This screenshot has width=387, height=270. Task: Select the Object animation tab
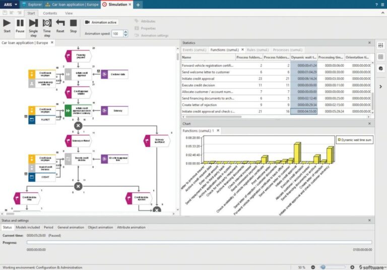pyautogui.click(x=99, y=228)
